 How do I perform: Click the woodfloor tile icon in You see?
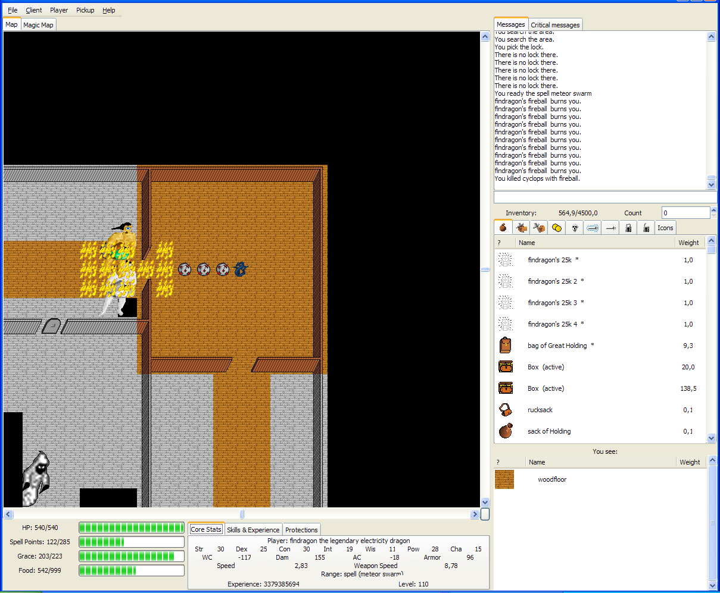click(x=504, y=479)
